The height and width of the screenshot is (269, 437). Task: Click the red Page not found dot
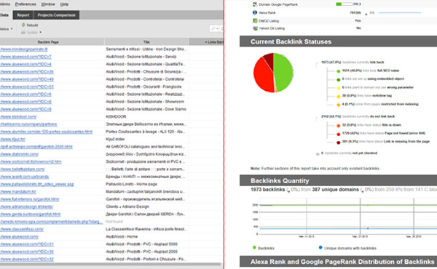339,134
